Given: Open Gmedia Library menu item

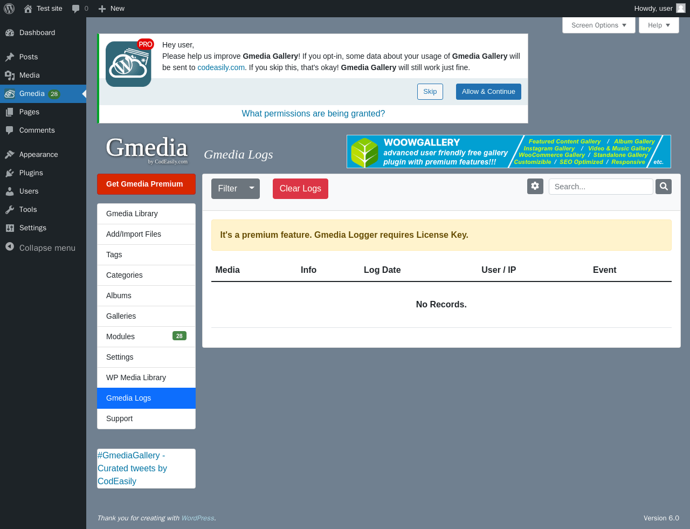Looking at the screenshot, I should 146,214.
